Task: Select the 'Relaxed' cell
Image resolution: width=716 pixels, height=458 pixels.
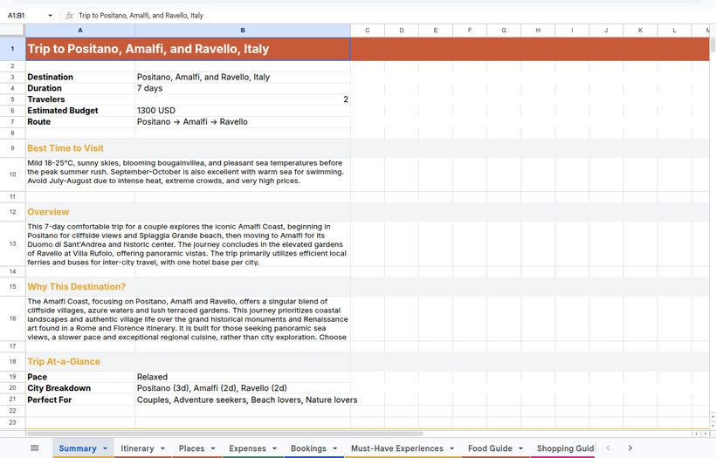Action: (243, 377)
